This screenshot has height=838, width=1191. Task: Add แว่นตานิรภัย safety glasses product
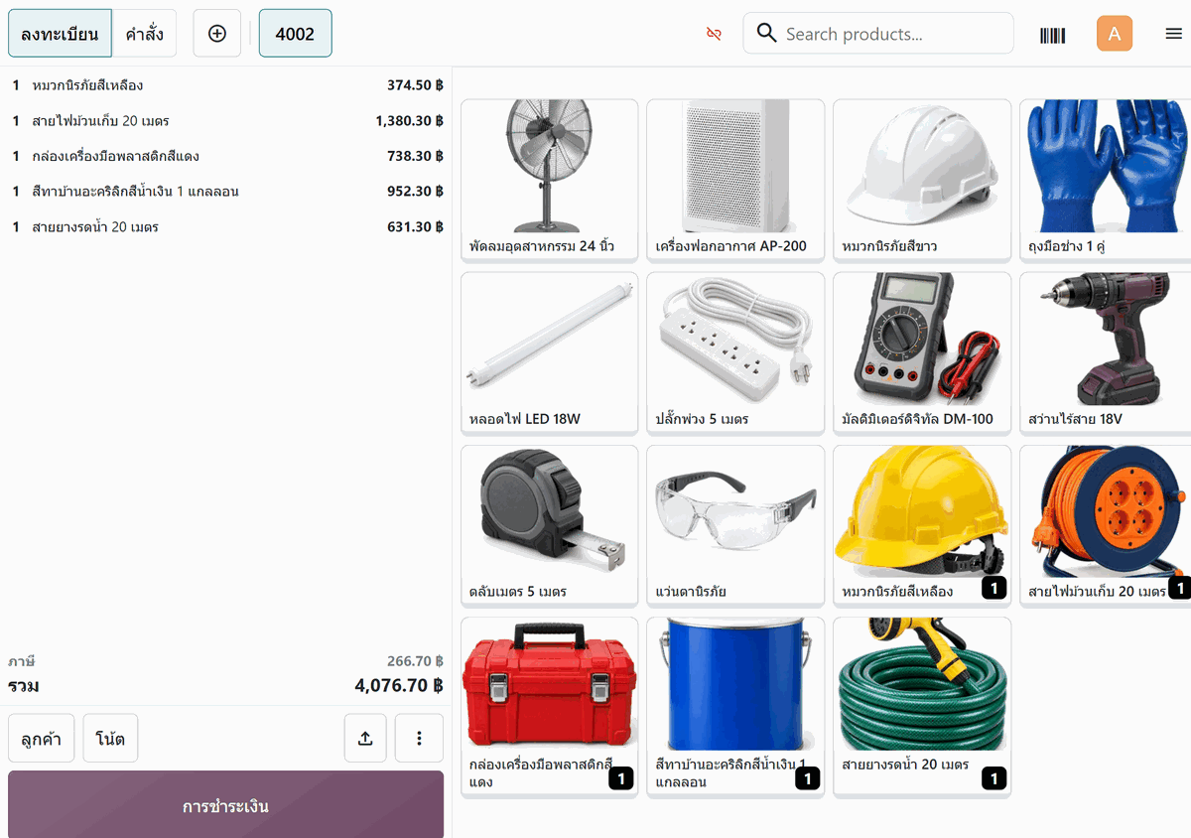(x=735, y=526)
